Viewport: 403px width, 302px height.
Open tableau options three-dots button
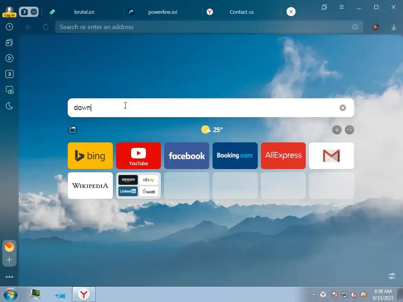349,130
